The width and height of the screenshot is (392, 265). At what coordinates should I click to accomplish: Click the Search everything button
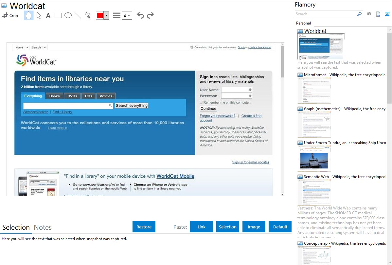click(x=132, y=106)
